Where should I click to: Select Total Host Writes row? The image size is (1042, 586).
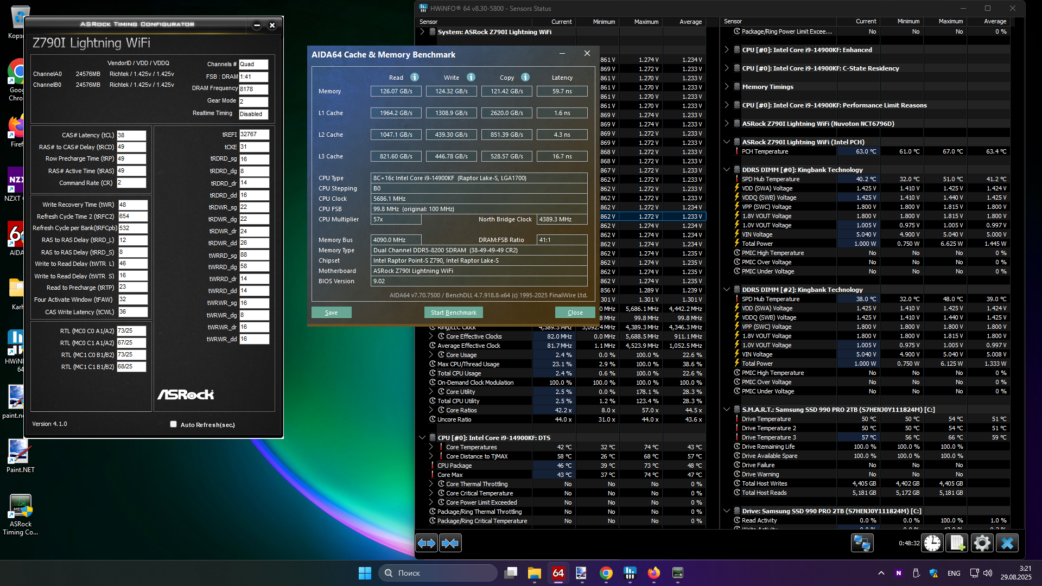click(x=865, y=483)
